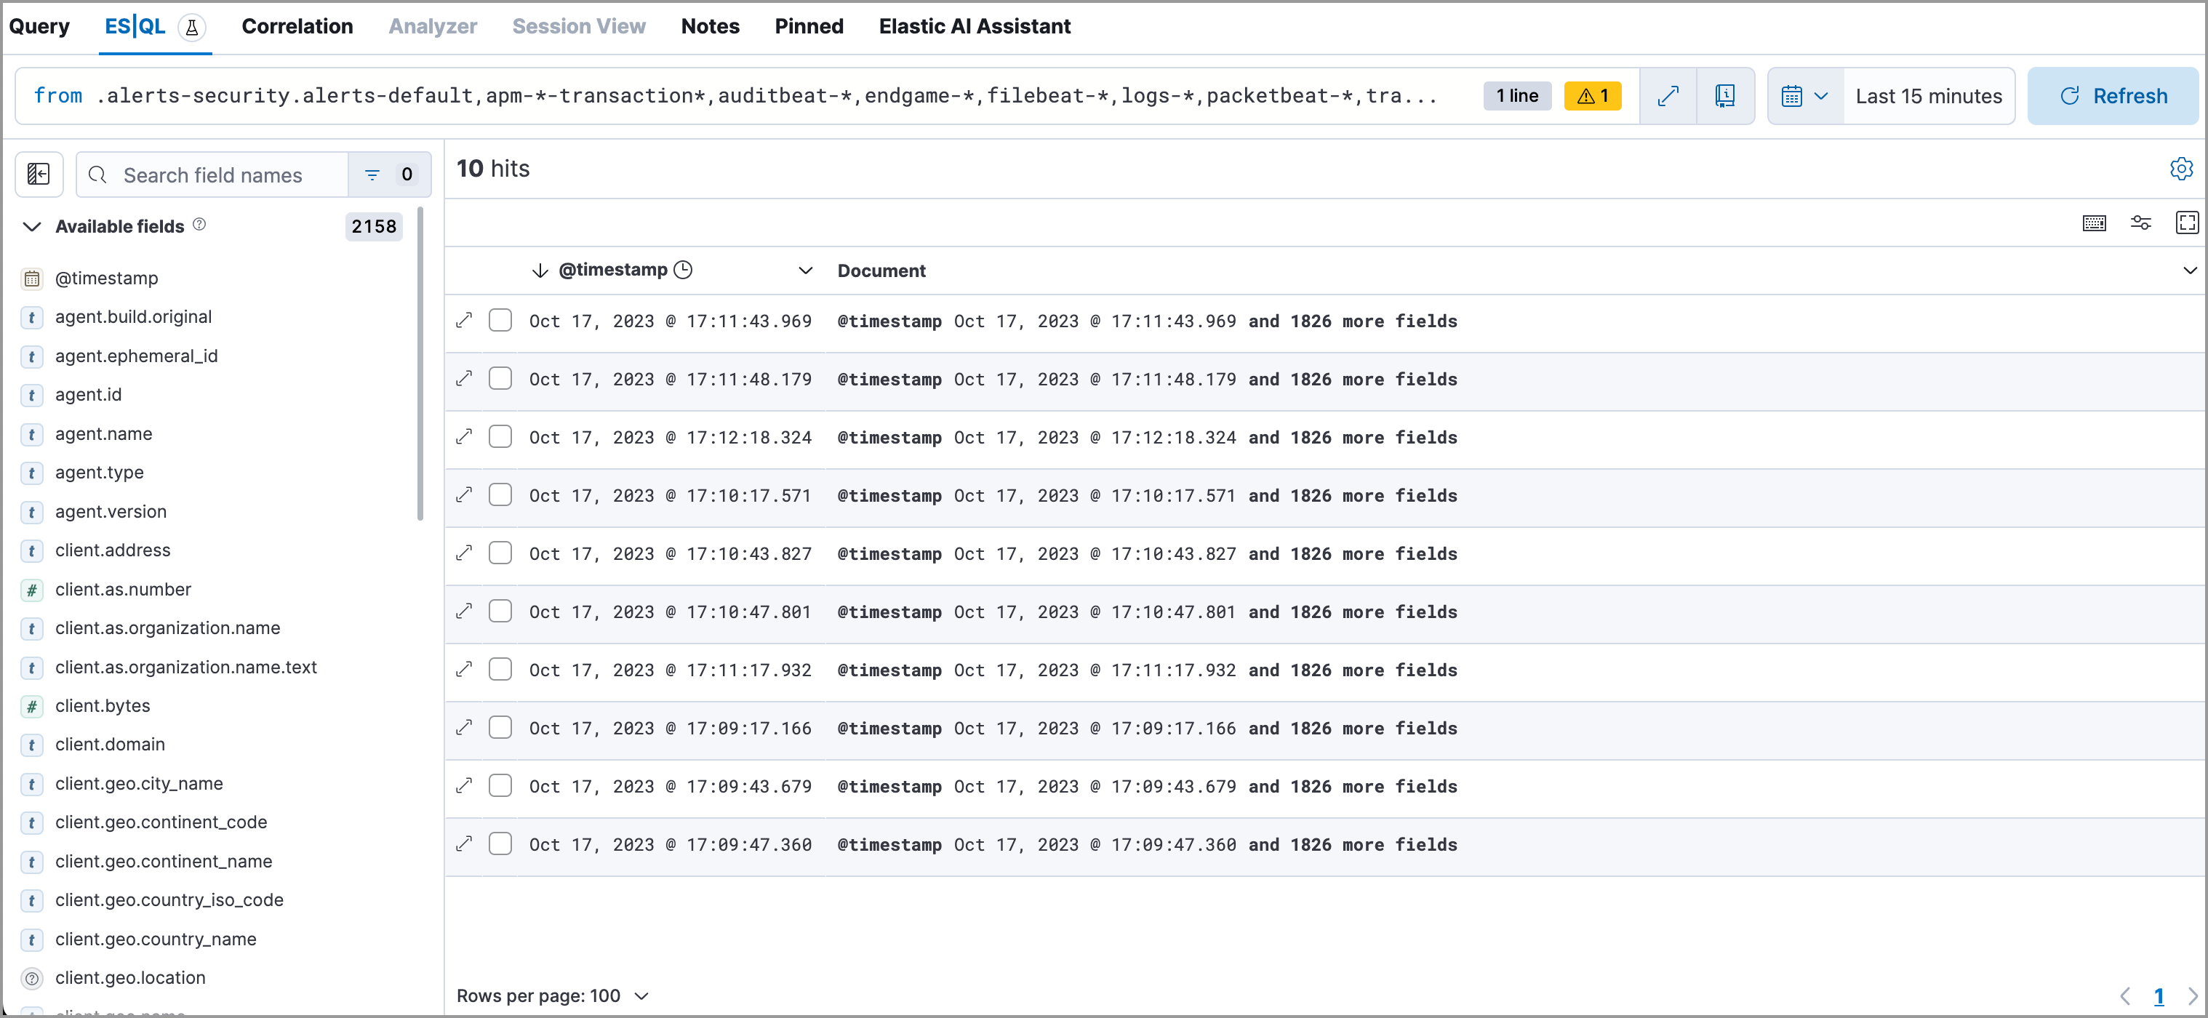Open the @timestamp column options dropdown

805,269
